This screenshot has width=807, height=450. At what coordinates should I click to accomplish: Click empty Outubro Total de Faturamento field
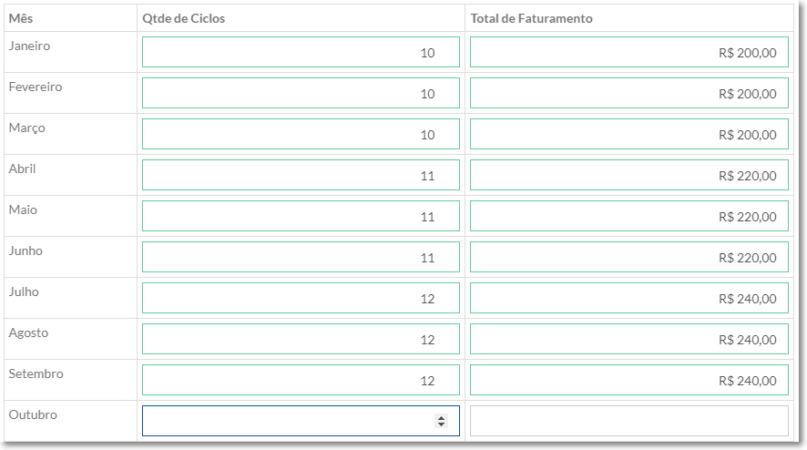(x=628, y=421)
